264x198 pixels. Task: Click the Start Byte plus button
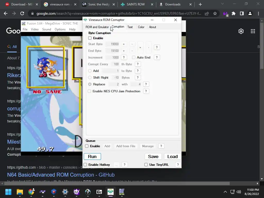pyautogui.click(x=124, y=44)
